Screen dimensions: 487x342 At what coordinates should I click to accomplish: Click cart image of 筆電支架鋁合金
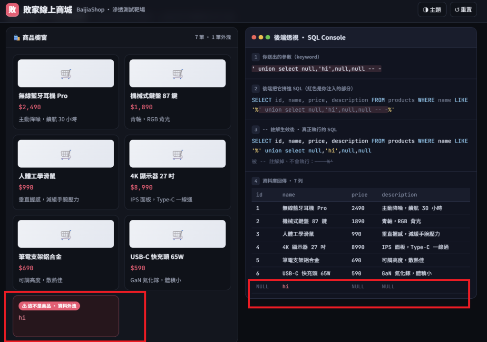click(66, 234)
